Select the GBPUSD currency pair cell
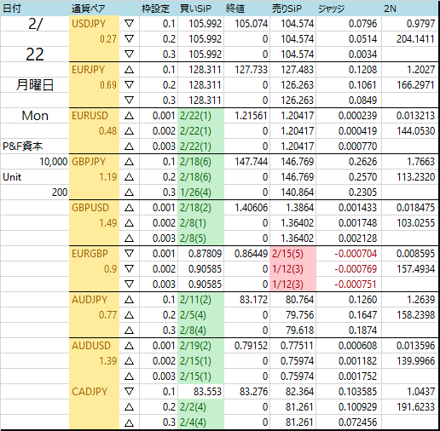Image resolution: width=440 pixels, height=431 pixels. tap(94, 208)
